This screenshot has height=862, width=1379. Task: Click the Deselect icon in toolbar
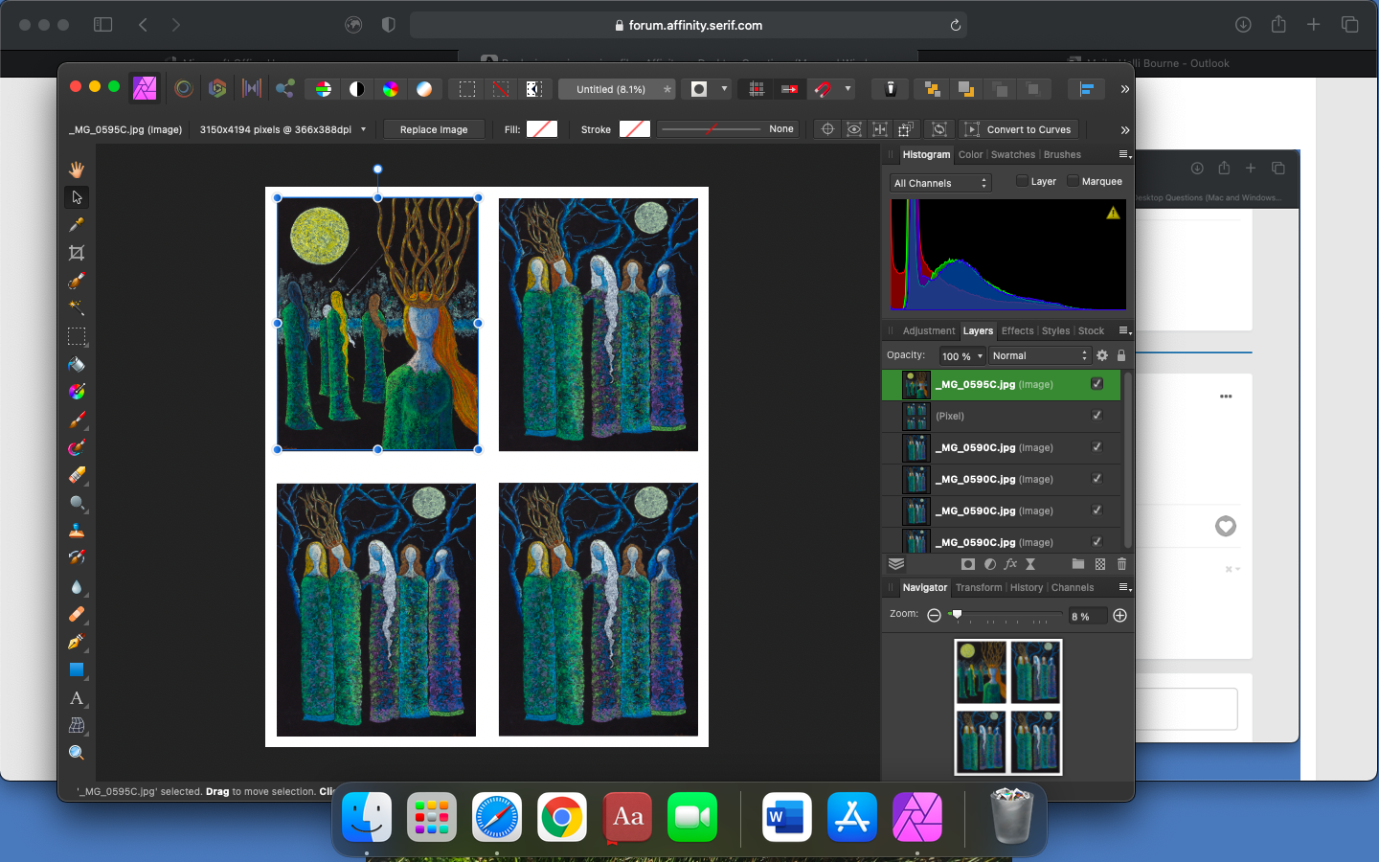pos(500,89)
